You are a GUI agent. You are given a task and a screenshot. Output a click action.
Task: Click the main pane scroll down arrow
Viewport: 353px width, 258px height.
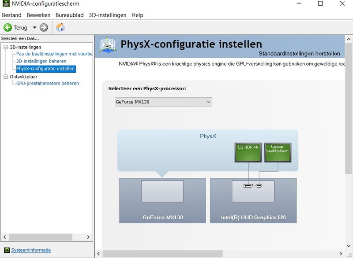tap(349, 246)
